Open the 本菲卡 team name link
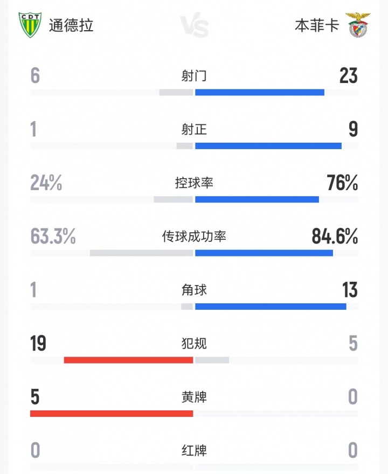This screenshot has height=474, width=388. tap(317, 25)
